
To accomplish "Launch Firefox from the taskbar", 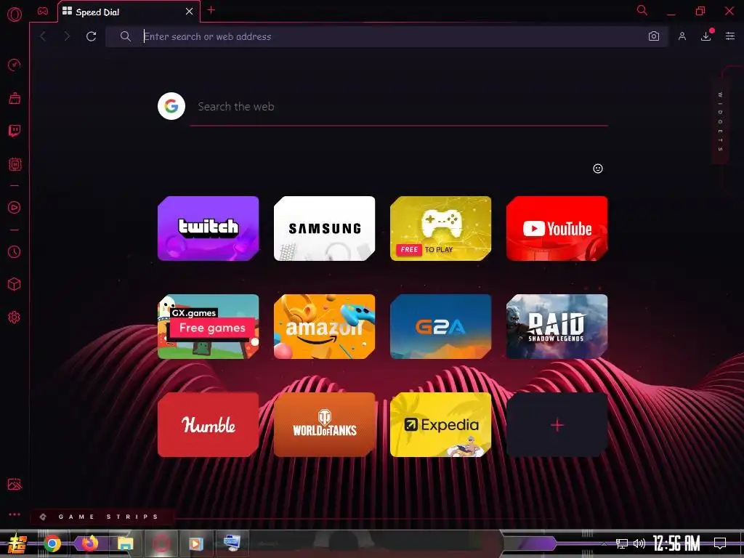I will click(x=89, y=543).
